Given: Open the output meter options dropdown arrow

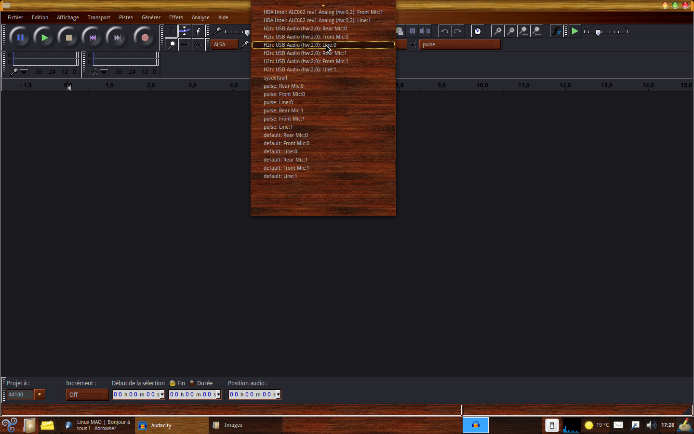Looking at the screenshot, I should click(104, 72).
